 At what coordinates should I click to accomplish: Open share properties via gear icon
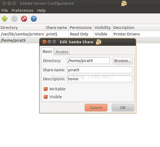pos(14,19)
